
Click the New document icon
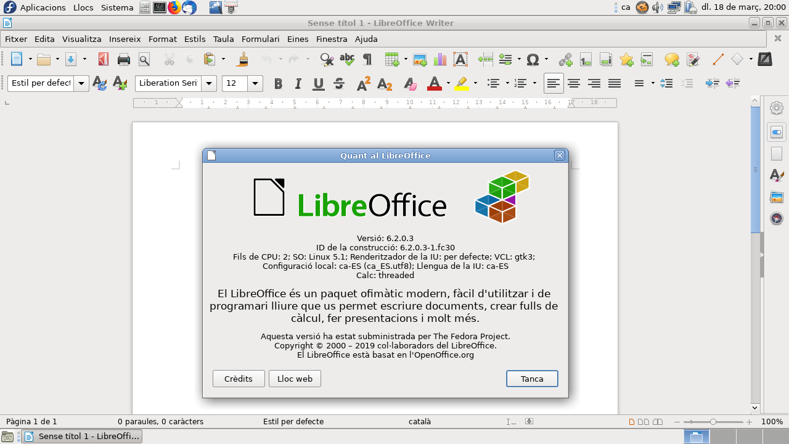point(17,60)
